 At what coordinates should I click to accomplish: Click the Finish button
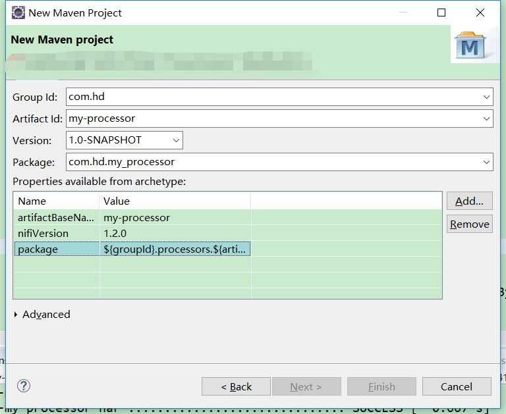(x=381, y=386)
